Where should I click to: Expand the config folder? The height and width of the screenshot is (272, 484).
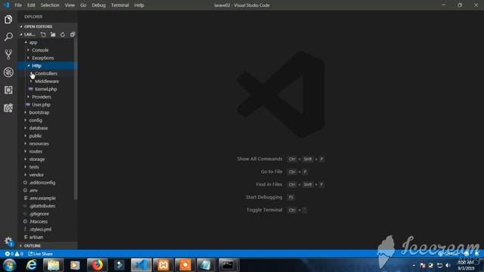[x=36, y=120]
